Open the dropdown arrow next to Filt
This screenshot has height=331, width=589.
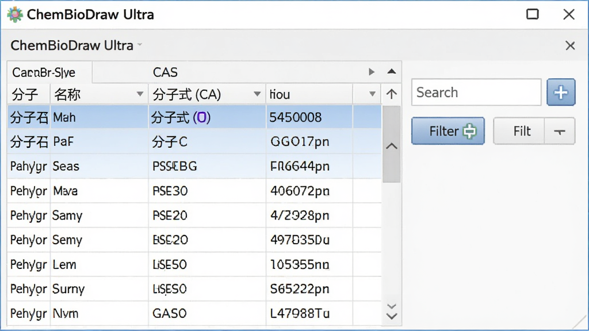(x=560, y=131)
